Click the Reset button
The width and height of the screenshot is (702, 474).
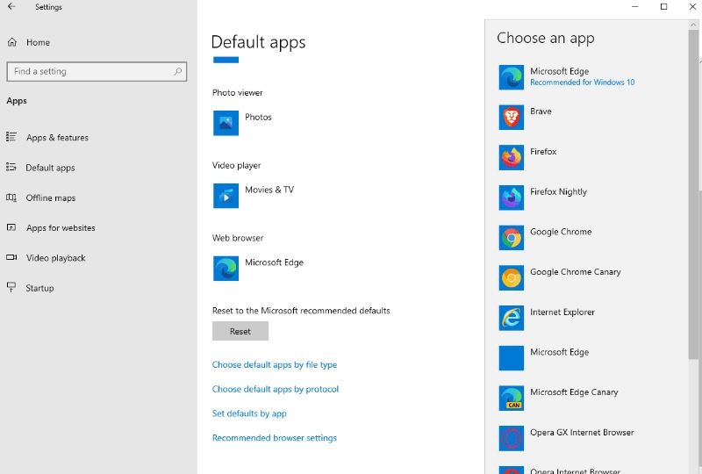tap(240, 331)
